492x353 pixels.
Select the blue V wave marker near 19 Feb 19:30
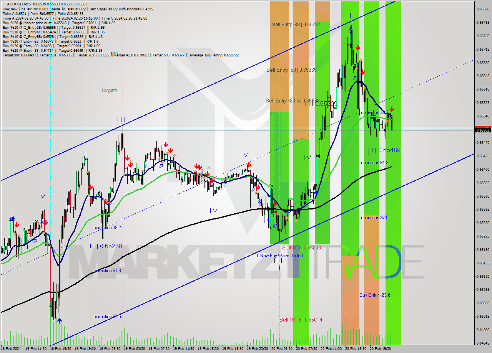[246, 155]
